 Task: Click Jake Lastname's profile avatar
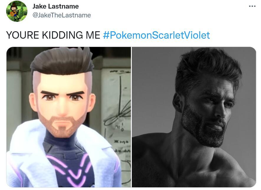17,11
